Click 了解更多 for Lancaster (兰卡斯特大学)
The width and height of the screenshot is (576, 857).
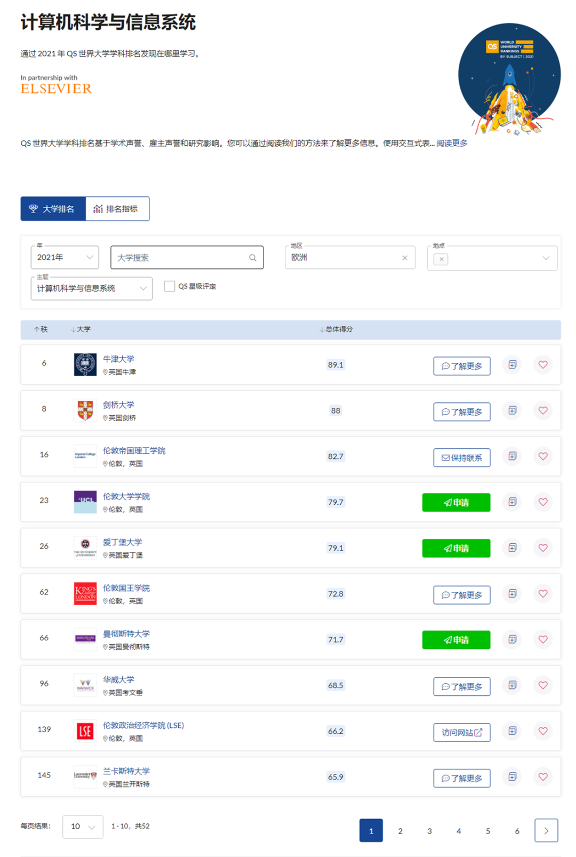tap(462, 779)
